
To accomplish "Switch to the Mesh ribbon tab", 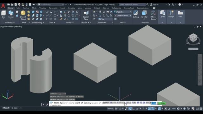I will tap(34, 8).
